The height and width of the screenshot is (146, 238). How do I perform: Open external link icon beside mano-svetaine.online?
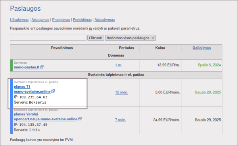[x=53, y=91]
